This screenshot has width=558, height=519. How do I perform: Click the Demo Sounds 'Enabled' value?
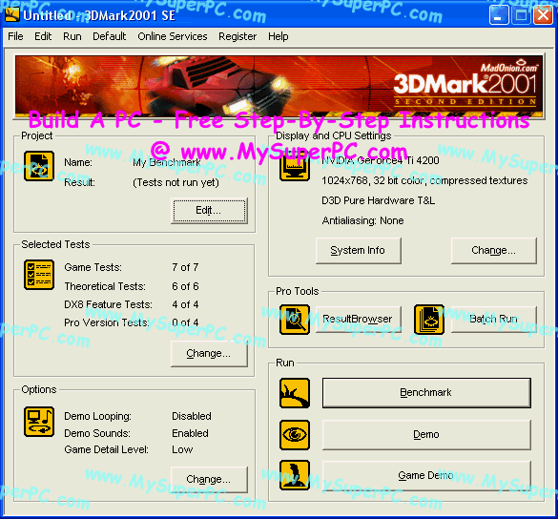coord(190,433)
